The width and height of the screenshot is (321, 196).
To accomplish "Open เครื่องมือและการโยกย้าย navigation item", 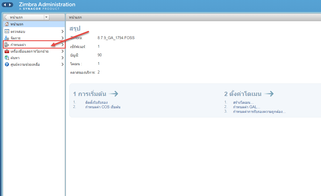I will point(34,51).
